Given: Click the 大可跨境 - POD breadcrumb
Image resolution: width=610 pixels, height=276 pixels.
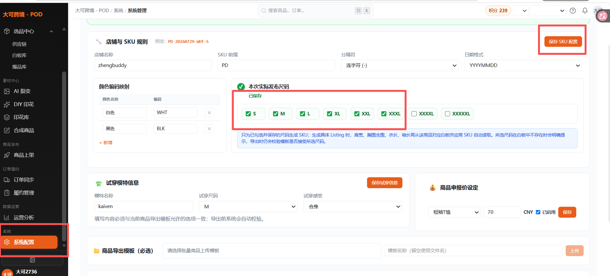Looking at the screenshot, I should coord(92,11).
